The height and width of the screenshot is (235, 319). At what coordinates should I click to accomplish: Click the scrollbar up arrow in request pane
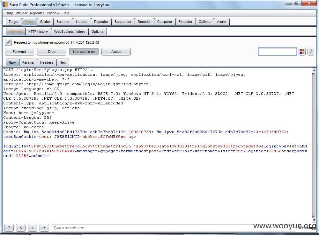[x=314, y=70]
